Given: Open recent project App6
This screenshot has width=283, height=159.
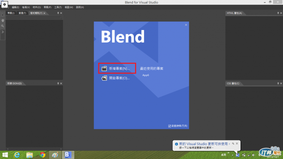Looking at the screenshot, I should coord(146,75).
